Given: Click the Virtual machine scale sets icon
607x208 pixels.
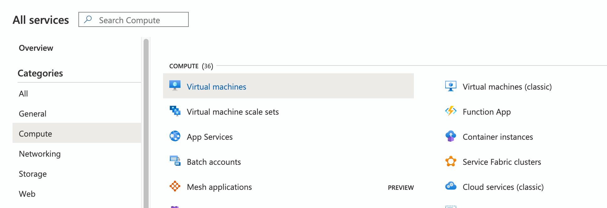Looking at the screenshot, I should pyautogui.click(x=175, y=111).
